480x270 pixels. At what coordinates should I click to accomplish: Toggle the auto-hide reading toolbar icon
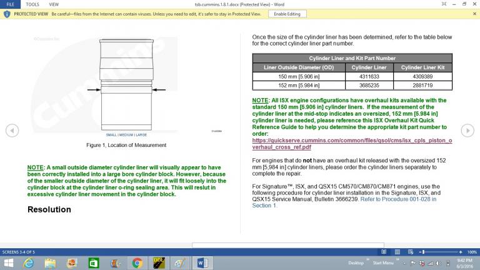(444, 4)
